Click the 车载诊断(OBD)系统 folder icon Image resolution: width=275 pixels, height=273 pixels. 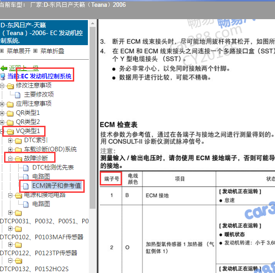point(18,149)
